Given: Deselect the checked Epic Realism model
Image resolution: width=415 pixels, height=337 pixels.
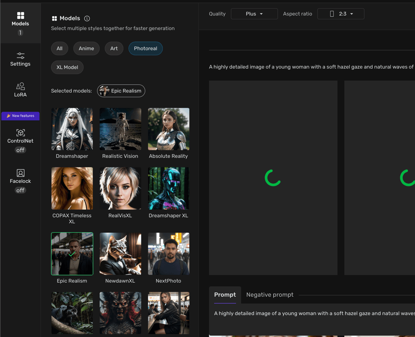Looking at the screenshot, I should [x=72, y=253].
